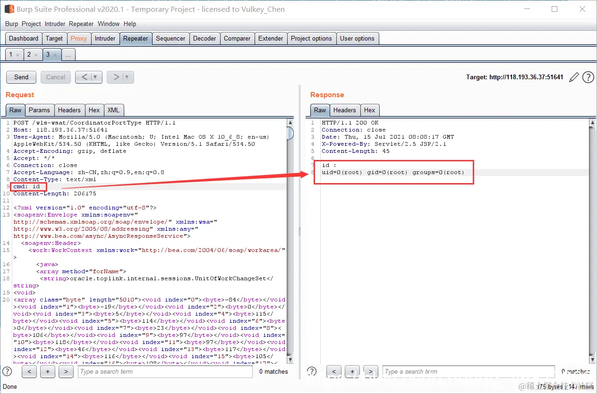Open the help question mark near Target

[x=588, y=77]
